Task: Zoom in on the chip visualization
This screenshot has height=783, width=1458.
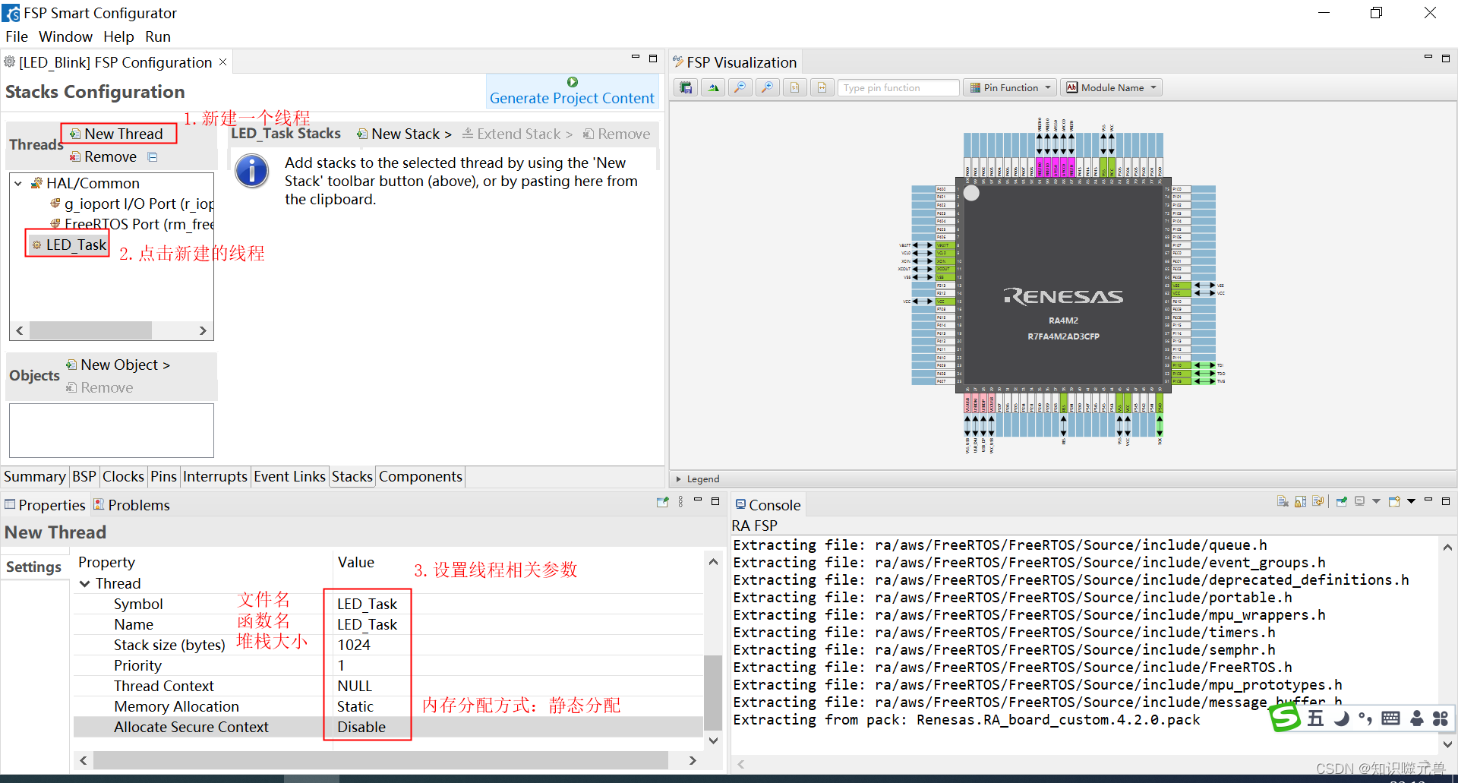Action: 767,88
